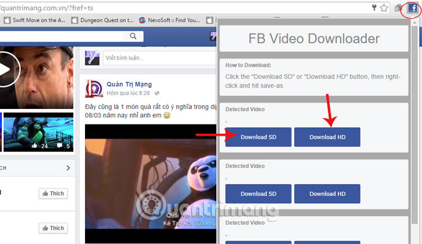Screen dimensions: 422x244
Task: Click the commenter avatar beside comment field
Action: pos(92,58)
